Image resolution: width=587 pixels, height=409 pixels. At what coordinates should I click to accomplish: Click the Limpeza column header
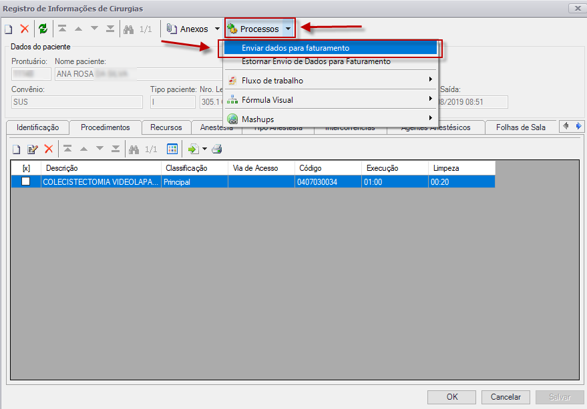pyautogui.click(x=461, y=168)
